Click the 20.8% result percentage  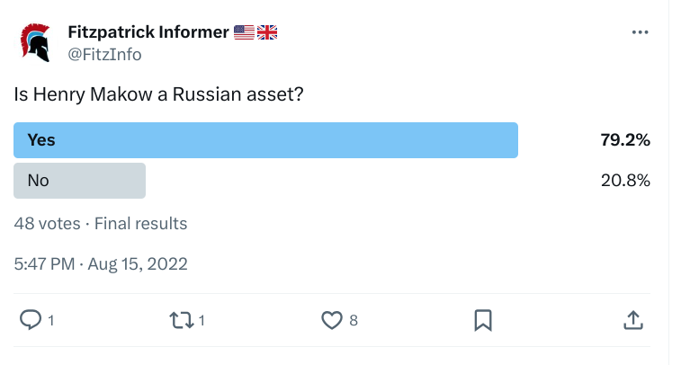(x=625, y=181)
